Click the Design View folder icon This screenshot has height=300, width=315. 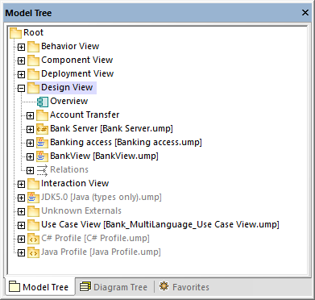(33, 88)
